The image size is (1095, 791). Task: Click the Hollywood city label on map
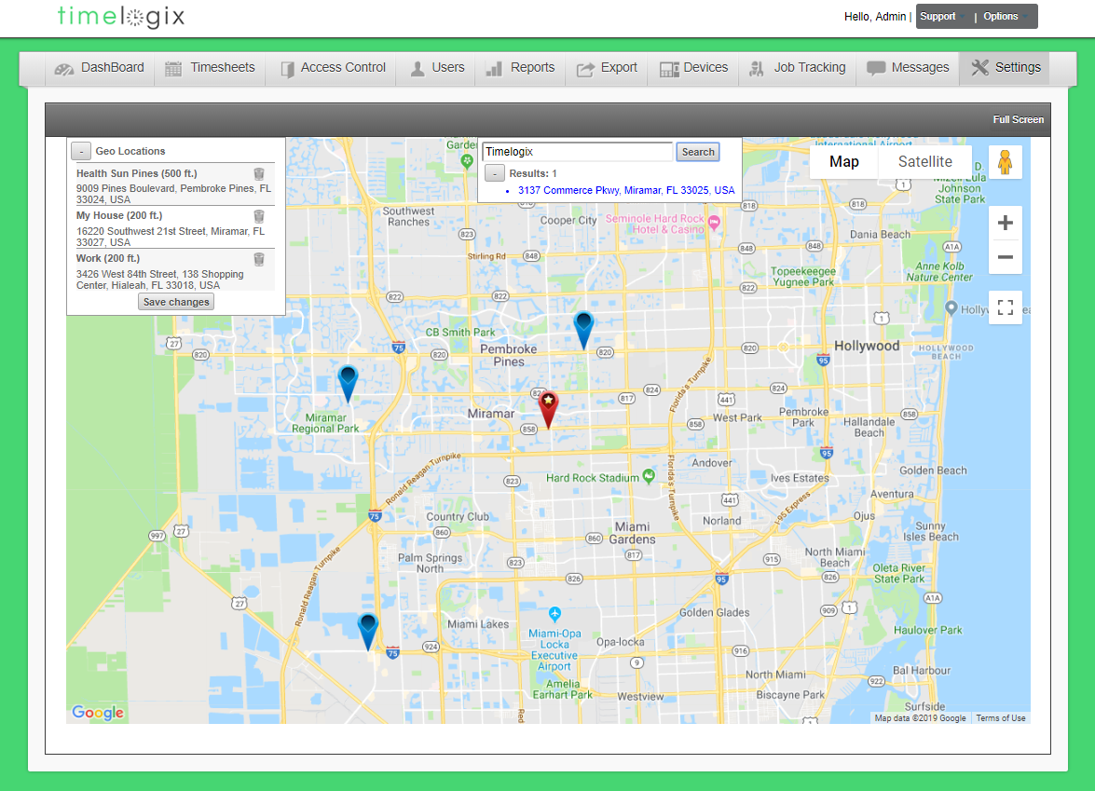coord(867,347)
